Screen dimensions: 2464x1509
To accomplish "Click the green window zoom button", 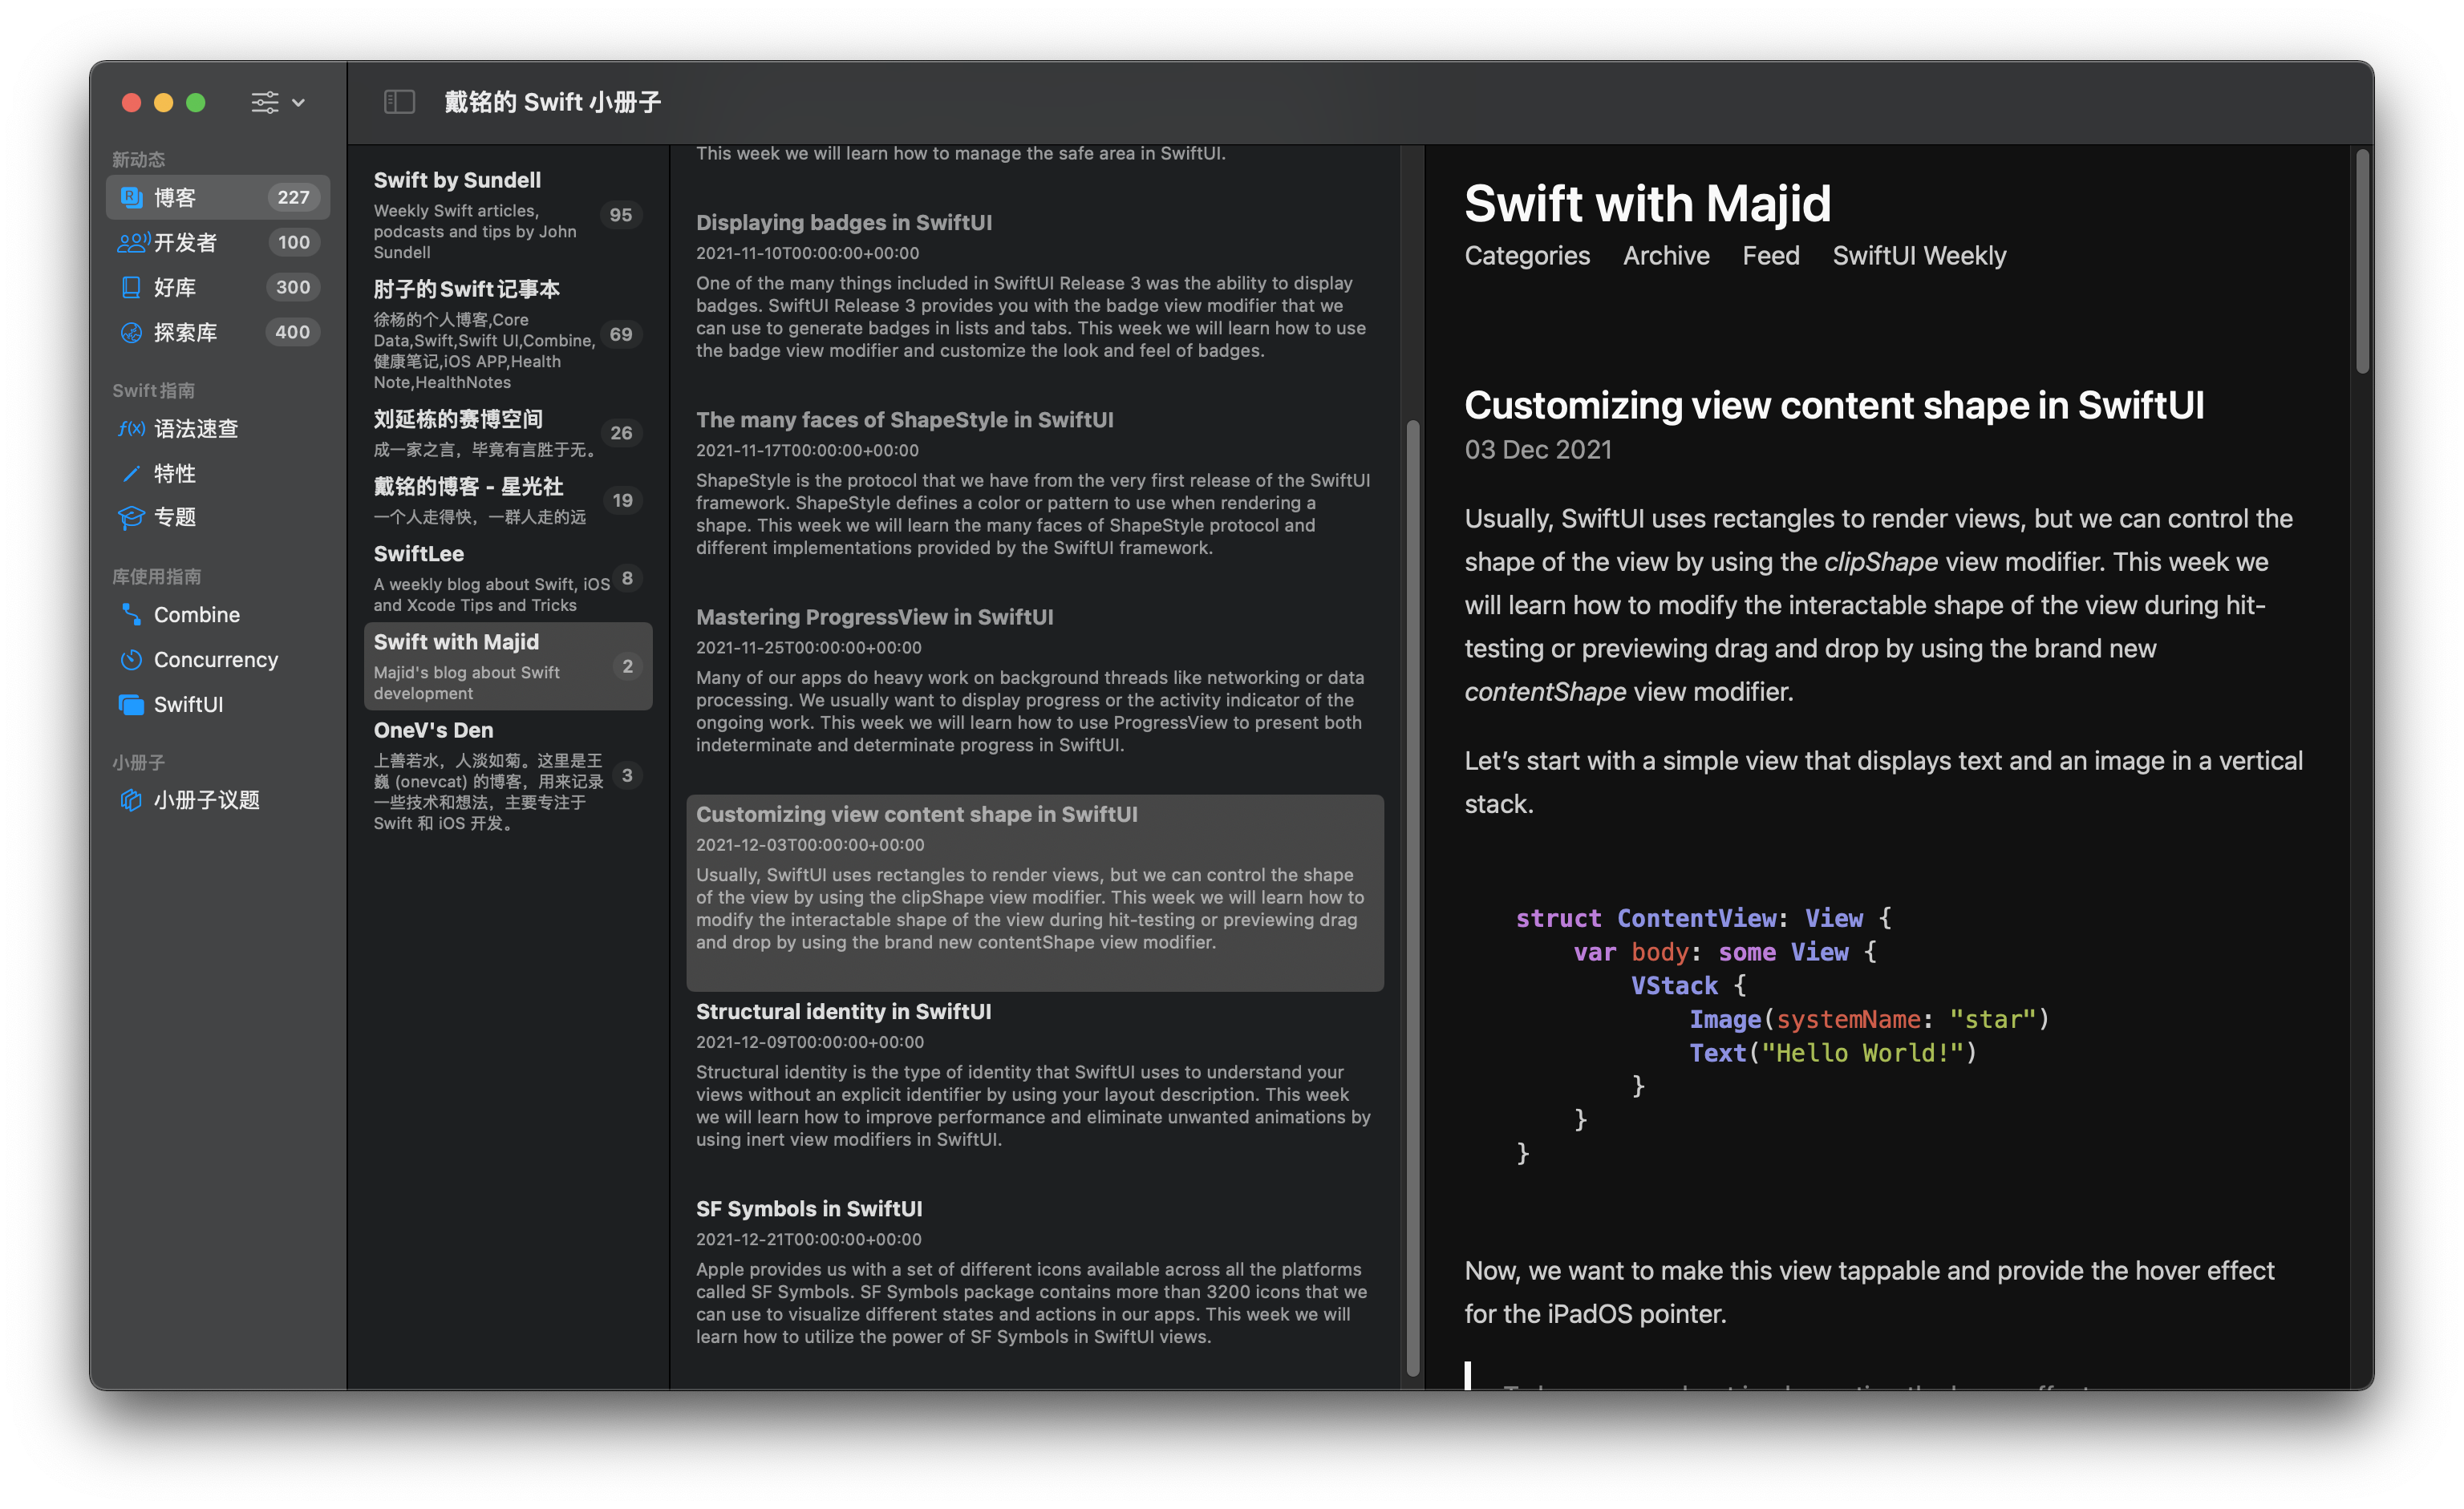I will click(x=196, y=102).
